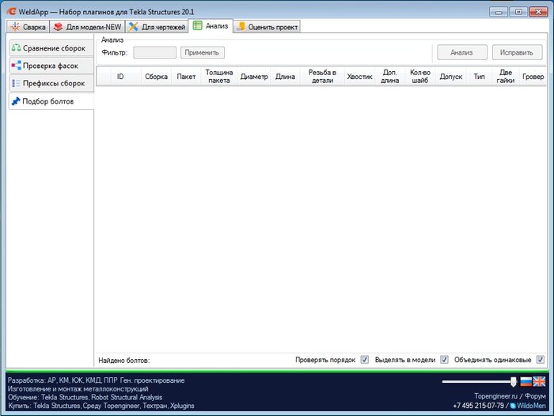Sort by Кол-во шайб column header
The image size is (554, 416).
click(x=420, y=76)
